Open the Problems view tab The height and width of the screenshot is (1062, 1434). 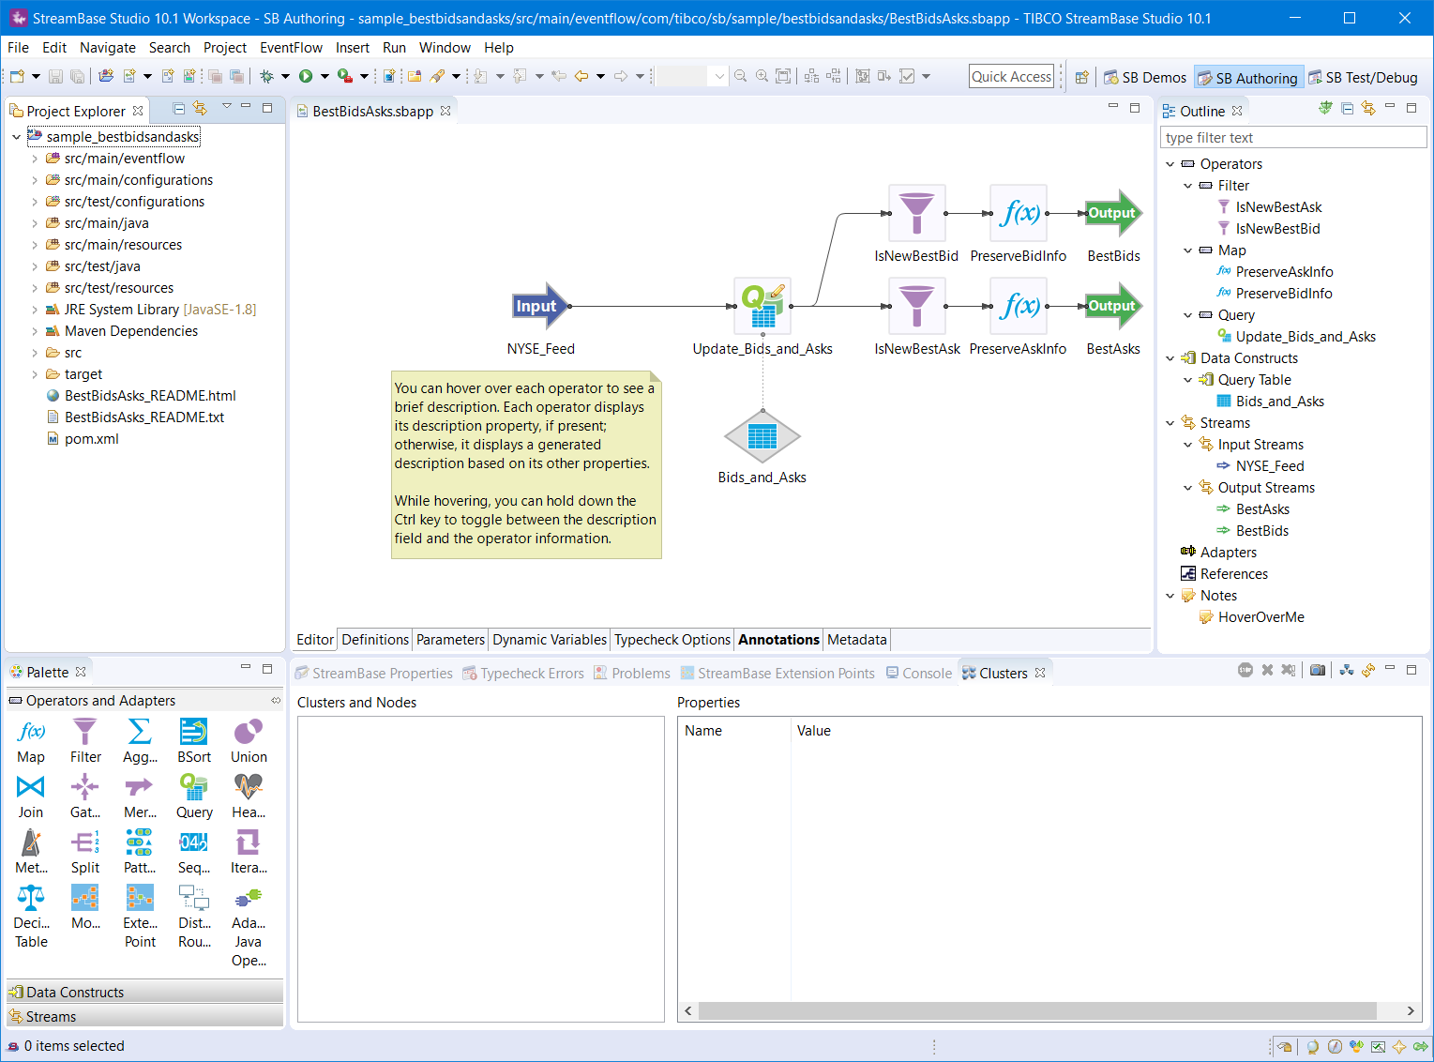632,674
